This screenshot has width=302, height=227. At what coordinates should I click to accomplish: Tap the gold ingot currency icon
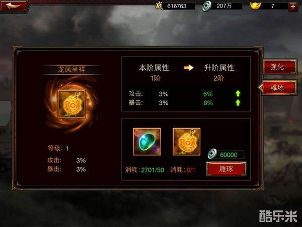(x=255, y=6)
